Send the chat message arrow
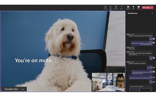The width and height of the screenshot is (156, 97). tap(151, 90)
